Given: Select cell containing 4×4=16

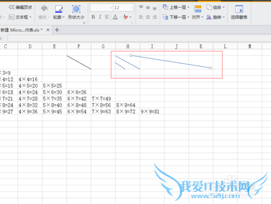Looking at the screenshot, I should [x=30, y=79].
